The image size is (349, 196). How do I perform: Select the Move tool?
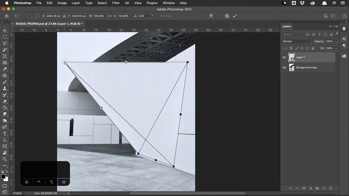pos(5,30)
